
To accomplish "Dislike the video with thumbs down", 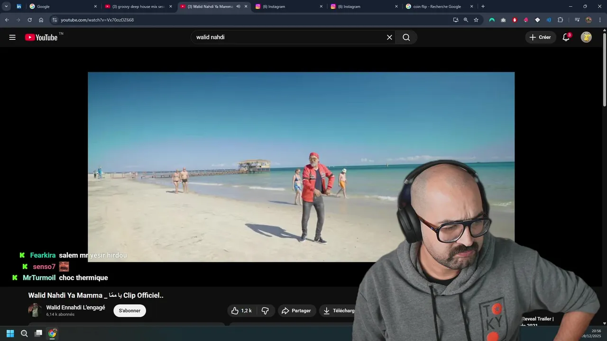I will (265, 311).
